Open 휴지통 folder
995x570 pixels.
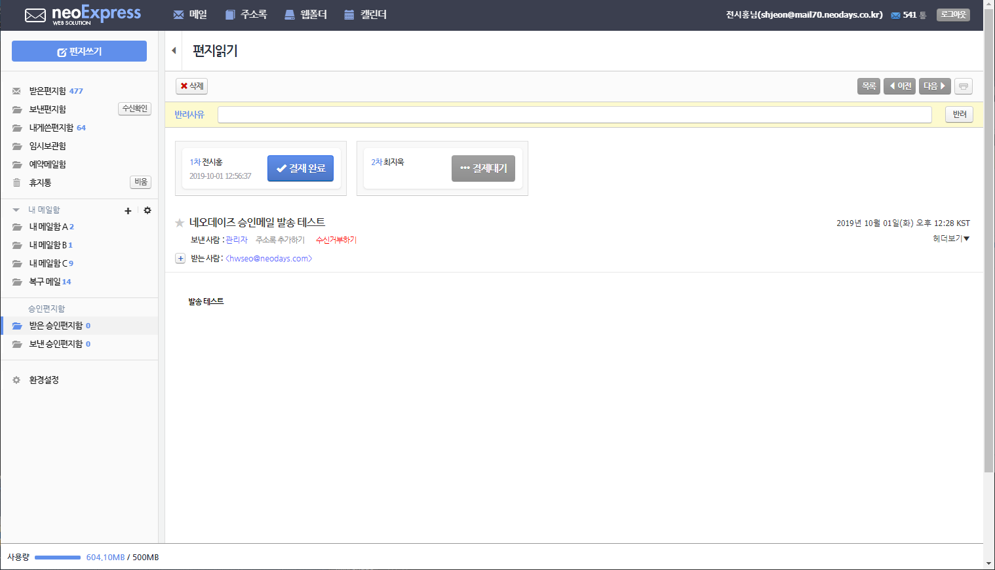40,183
